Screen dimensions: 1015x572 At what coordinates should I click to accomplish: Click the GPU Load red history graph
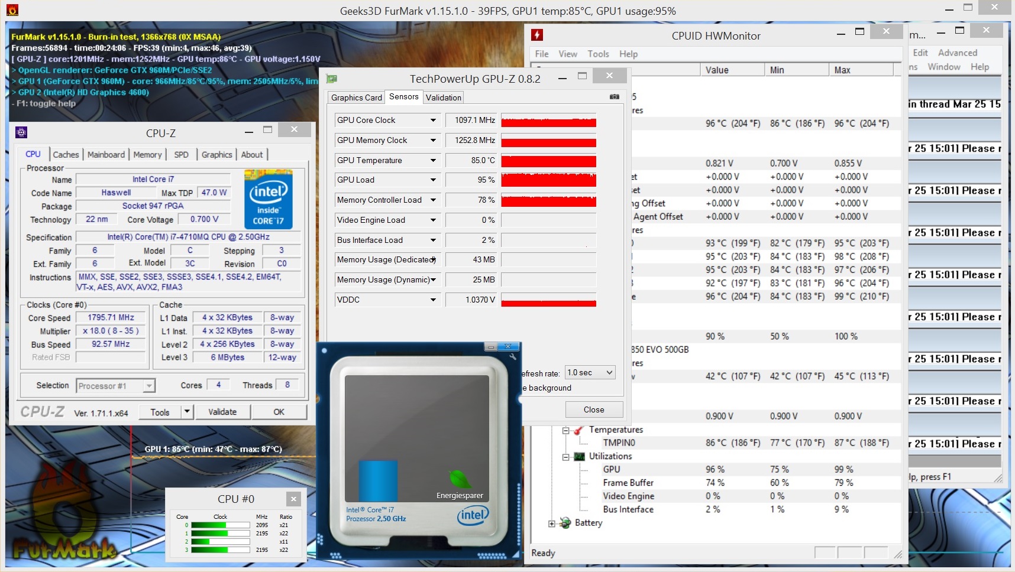pyautogui.click(x=549, y=180)
